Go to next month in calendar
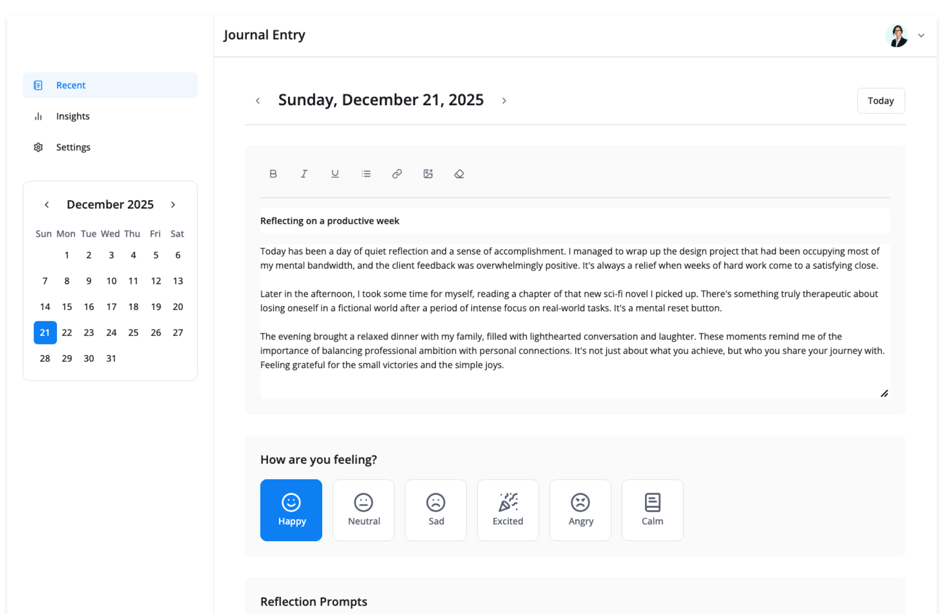This screenshot has width=944, height=614. point(173,205)
